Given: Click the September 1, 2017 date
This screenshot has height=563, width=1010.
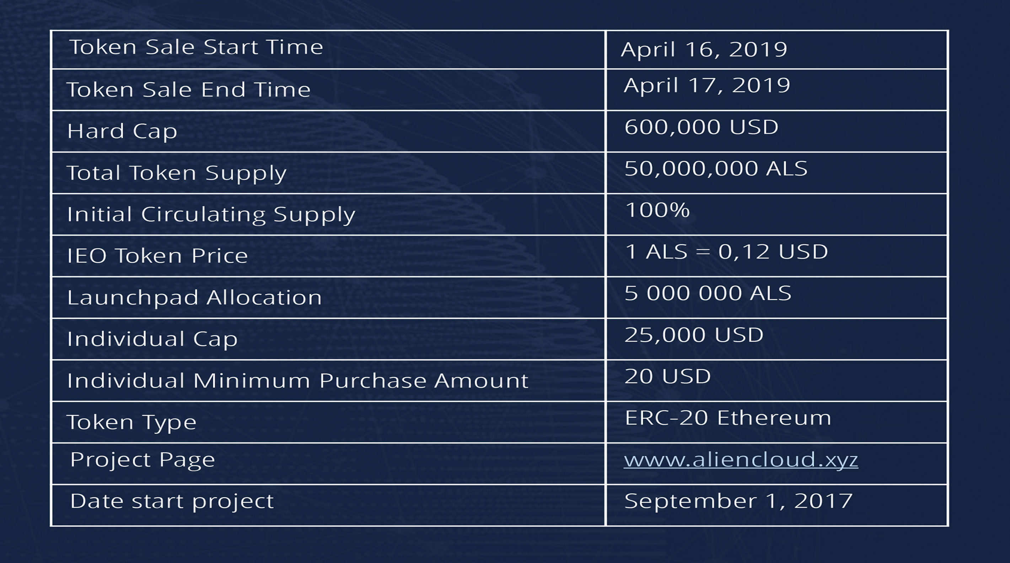Looking at the screenshot, I should tap(738, 502).
